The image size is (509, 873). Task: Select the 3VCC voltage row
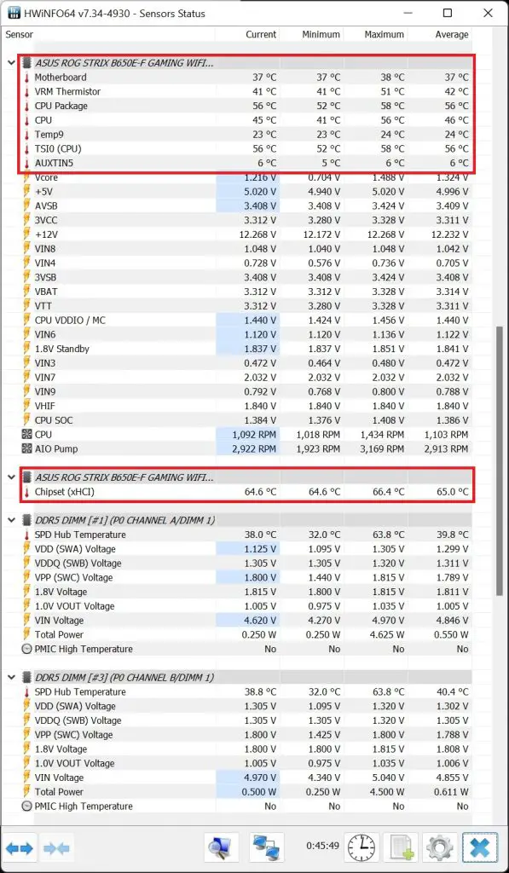(246, 221)
